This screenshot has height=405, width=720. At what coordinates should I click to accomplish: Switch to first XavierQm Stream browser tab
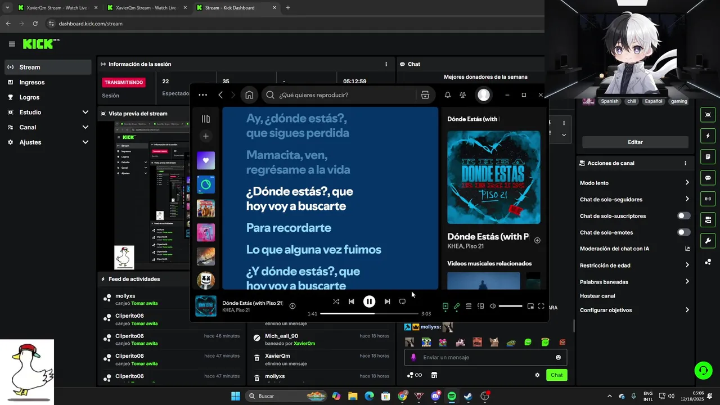[x=57, y=8]
